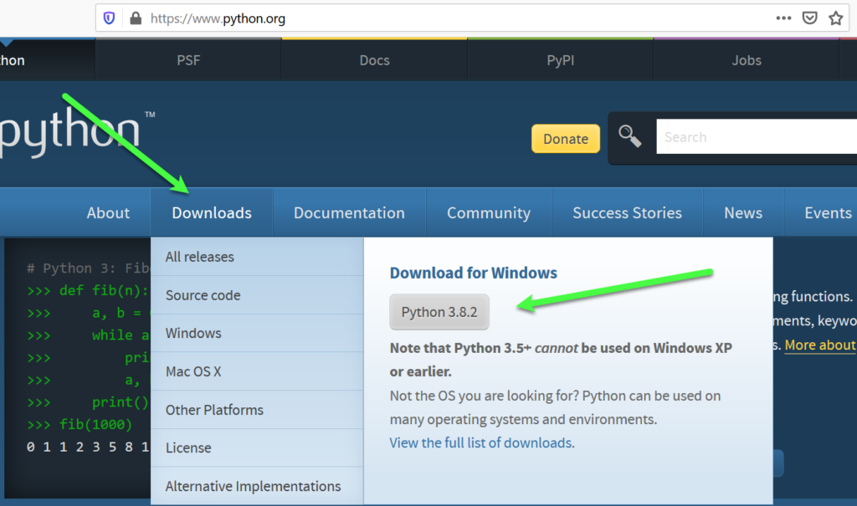Select Mac OS X in Downloads dropdown
The height and width of the screenshot is (506, 857).
(x=257, y=371)
